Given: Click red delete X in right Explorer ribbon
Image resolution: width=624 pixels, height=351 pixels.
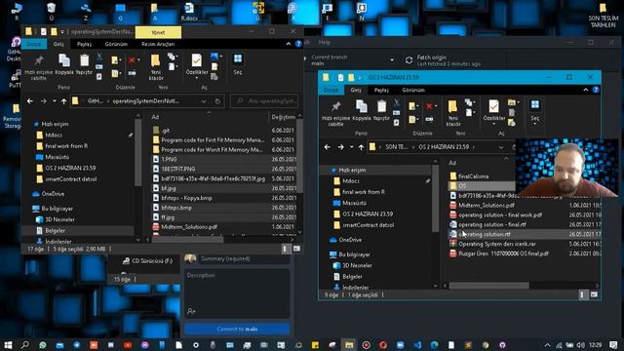Looking at the screenshot, I should [x=429, y=106].
